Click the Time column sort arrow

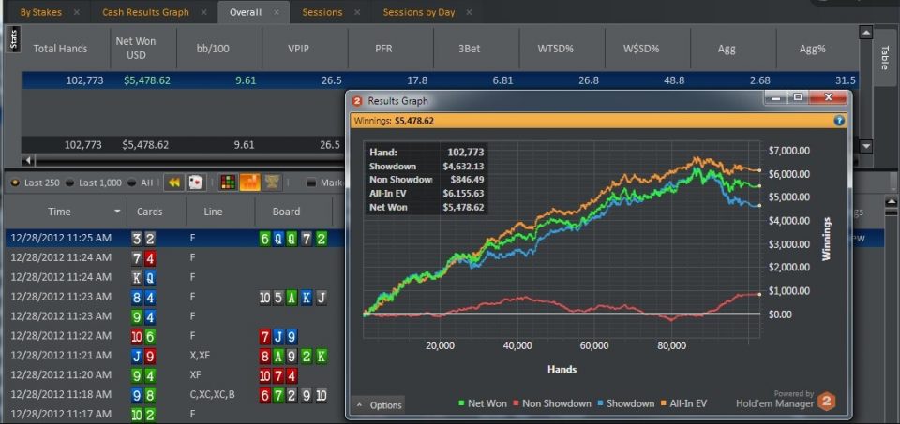(117, 212)
